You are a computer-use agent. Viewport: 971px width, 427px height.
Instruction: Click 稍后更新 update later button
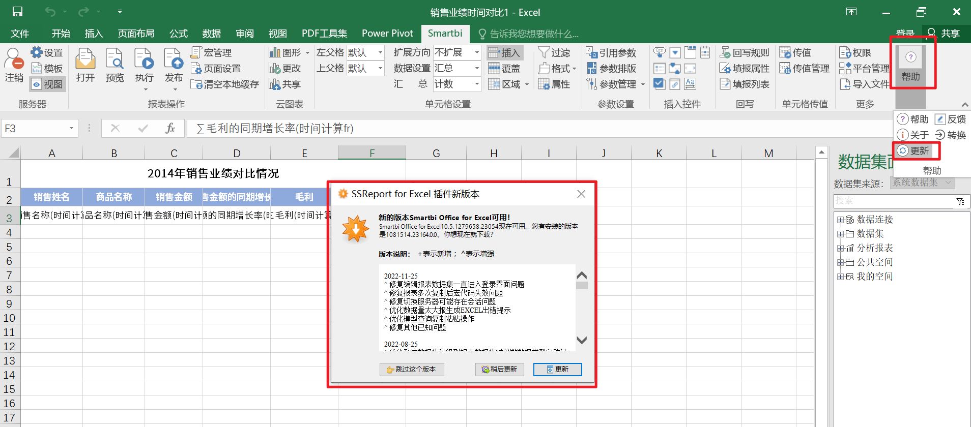(500, 370)
